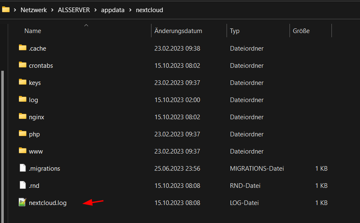Viewport: 360px width, 223px height.
Task: Select the .rnd file name
Action: click(34, 186)
